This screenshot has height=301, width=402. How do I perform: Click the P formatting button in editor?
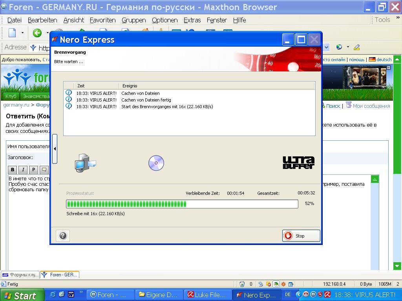coord(34,170)
